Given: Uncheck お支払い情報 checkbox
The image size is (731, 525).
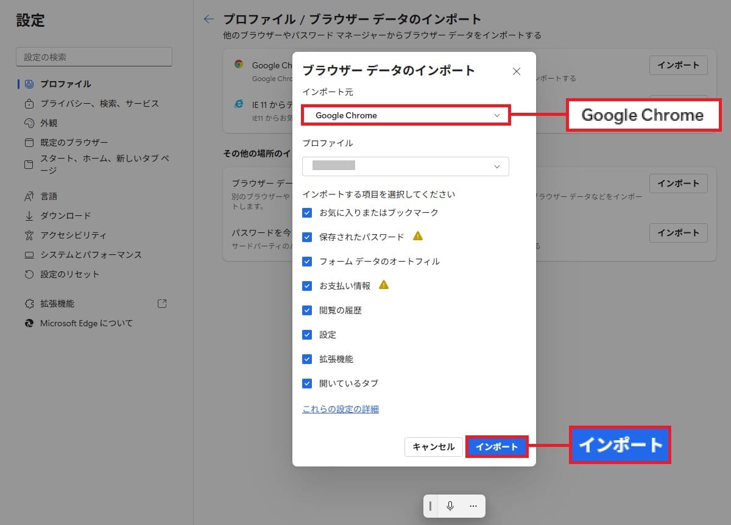Looking at the screenshot, I should [x=307, y=286].
